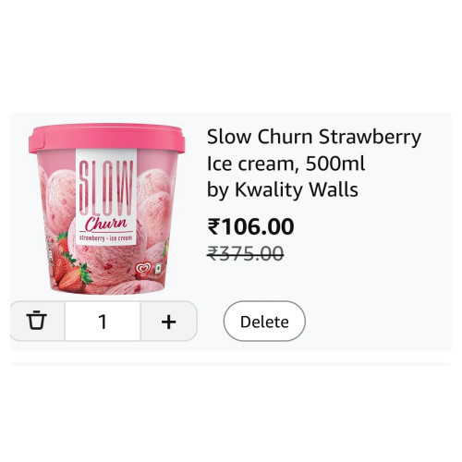Click the strawberry - ice cream caption on tub
Viewport: 462px width, 462px height.
(x=105, y=238)
